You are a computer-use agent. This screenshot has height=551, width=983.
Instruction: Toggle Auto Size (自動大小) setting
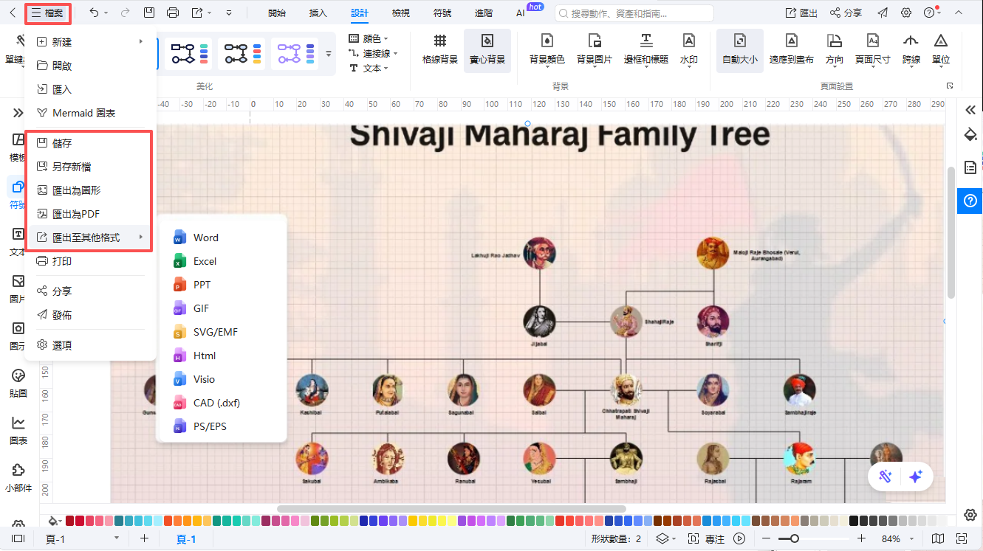point(739,49)
